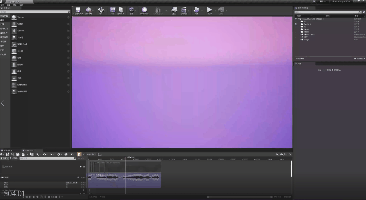Open the 文件 (File) menu
The height and width of the screenshot is (200, 366).
(x=2, y=5)
